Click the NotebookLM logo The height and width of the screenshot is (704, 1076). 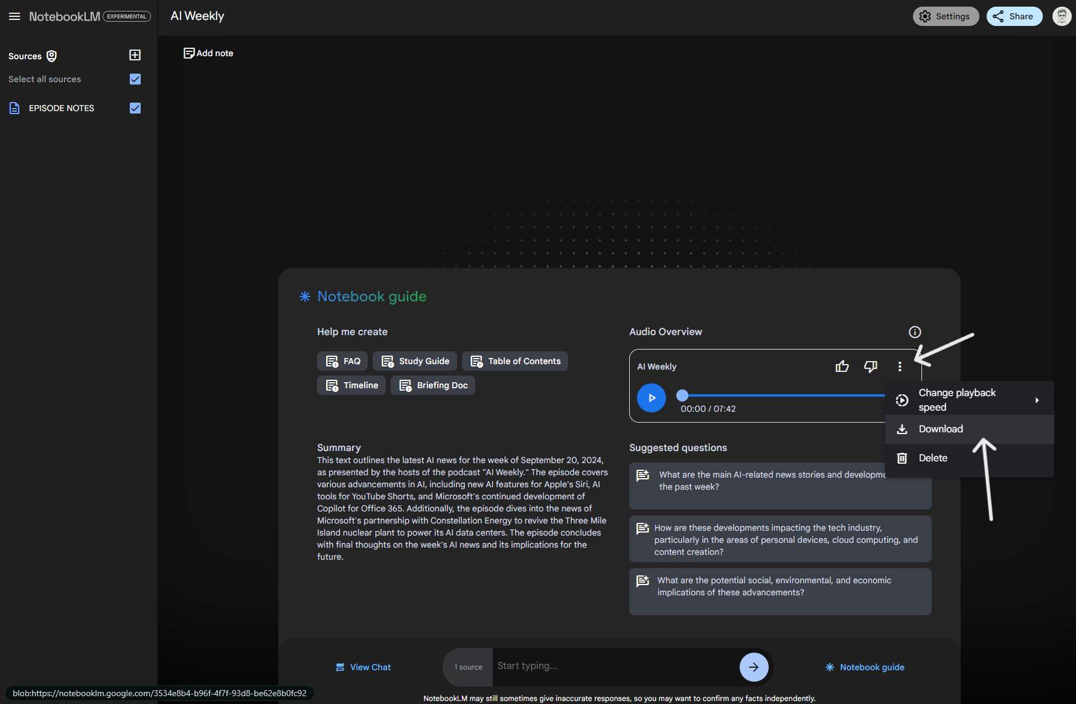tap(65, 16)
